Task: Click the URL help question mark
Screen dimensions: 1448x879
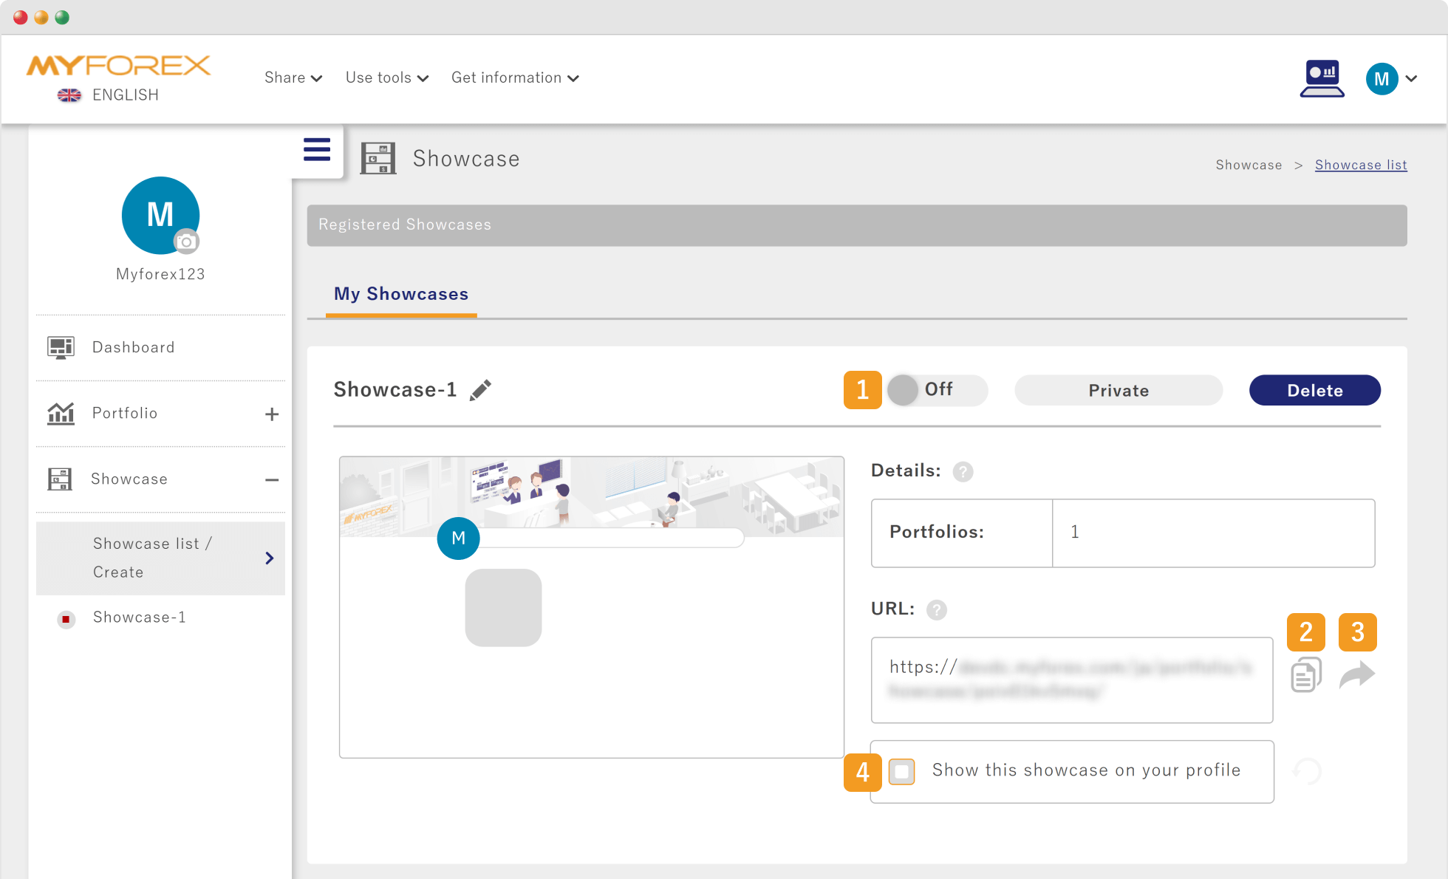Action: coord(936,610)
